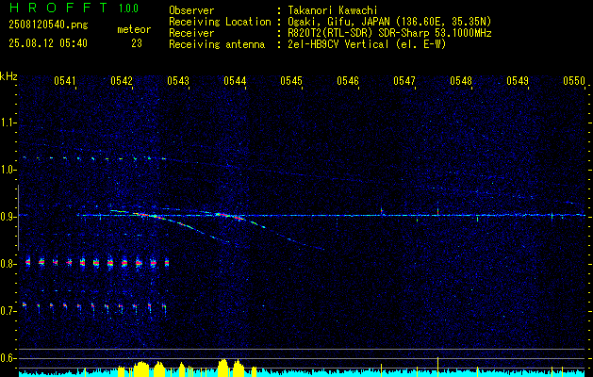The height and width of the screenshot is (377, 593).
Task: Click the 0546 time marker
Action: (348, 81)
